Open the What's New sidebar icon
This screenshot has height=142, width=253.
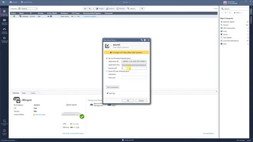4,132
